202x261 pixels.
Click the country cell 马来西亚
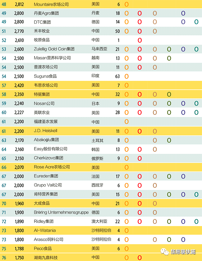point(99,49)
